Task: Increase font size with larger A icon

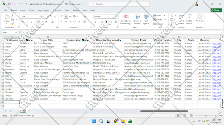Action: tap(51, 17)
